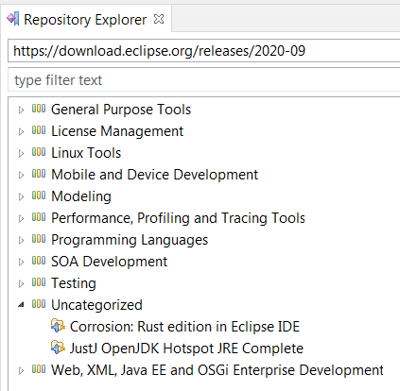Expand the Mobile and Device Development node
This screenshot has height=391, width=400.
click(21, 175)
